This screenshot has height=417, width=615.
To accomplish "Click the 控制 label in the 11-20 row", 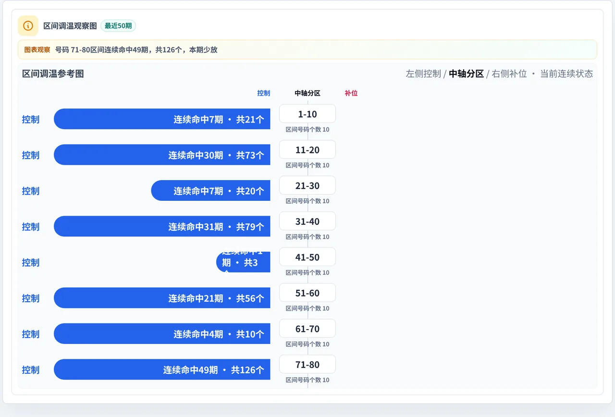I will coord(31,155).
